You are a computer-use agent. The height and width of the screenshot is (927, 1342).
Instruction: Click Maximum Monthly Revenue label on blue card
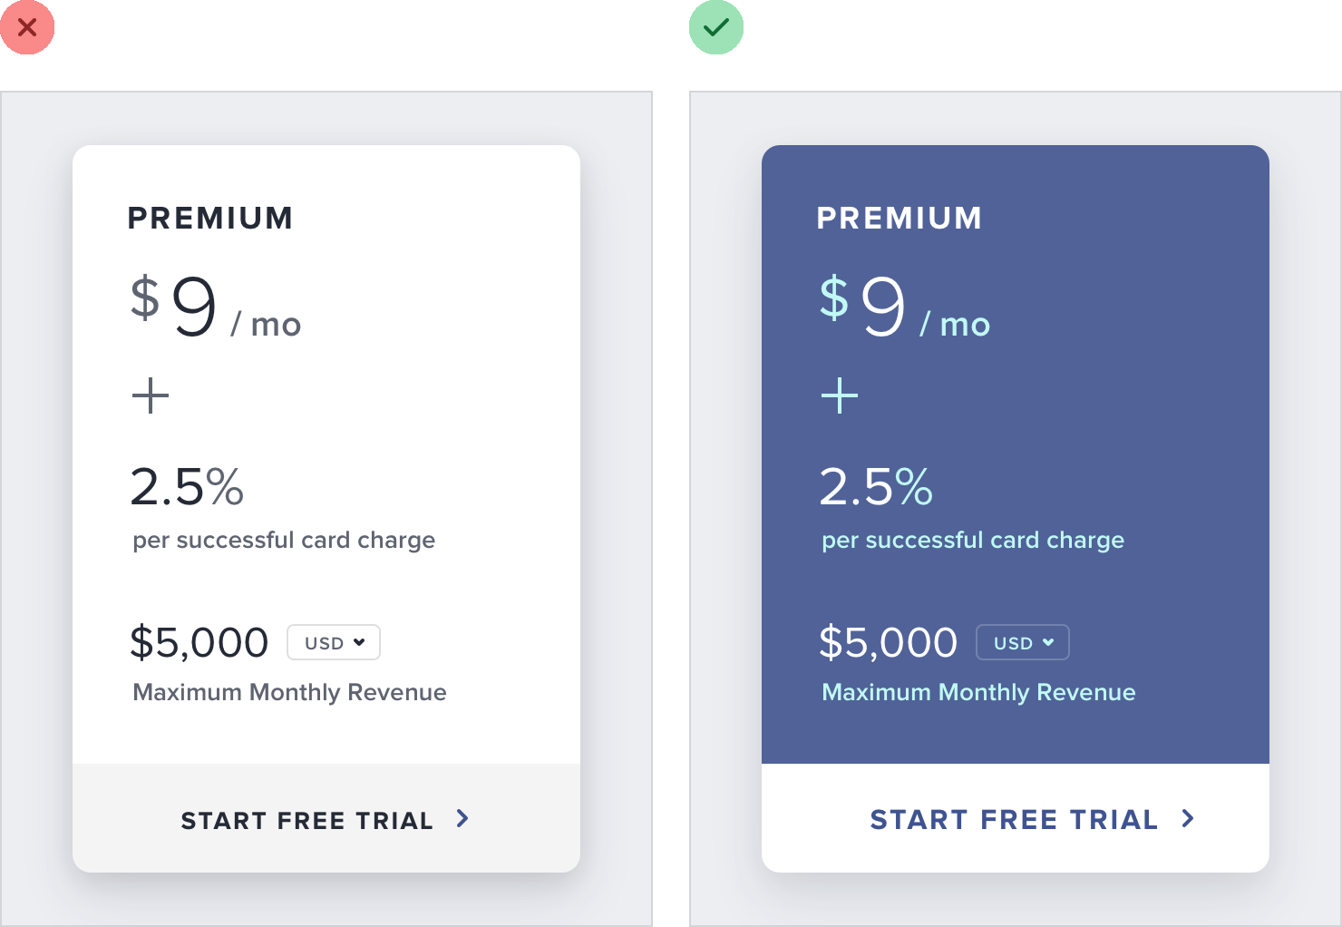click(x=978, y=692)
